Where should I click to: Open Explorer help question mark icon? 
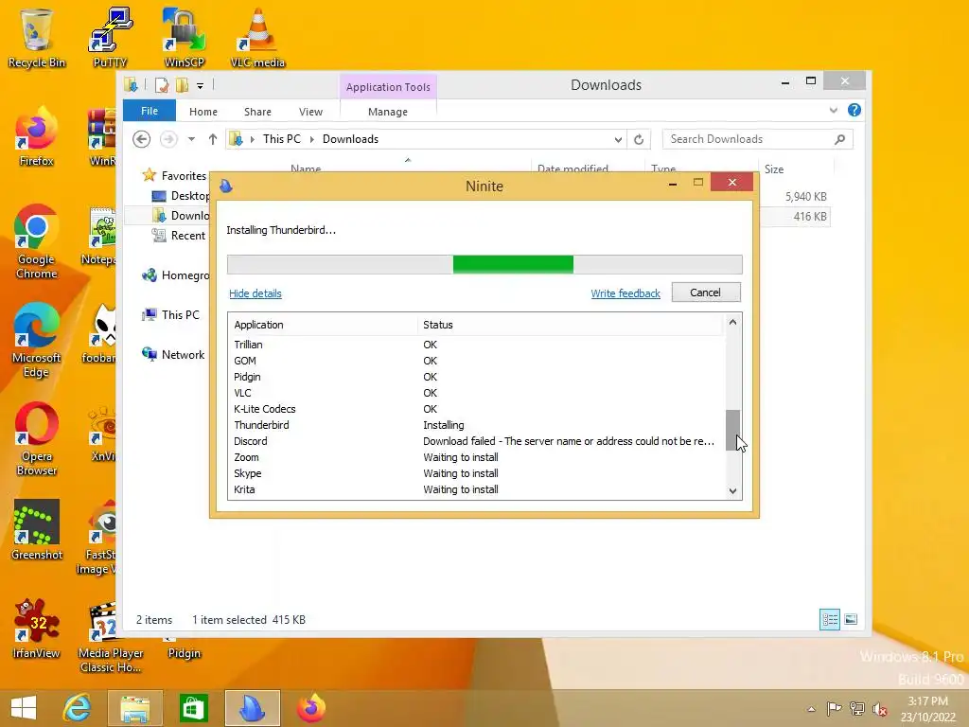[x=854, y=110]
